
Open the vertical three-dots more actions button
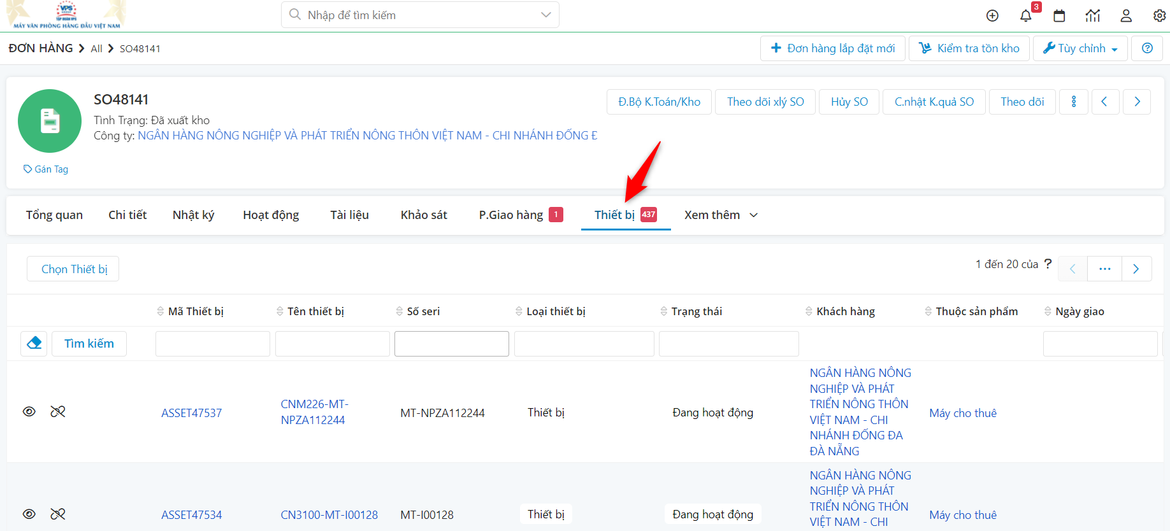[x=1074, y=102]
